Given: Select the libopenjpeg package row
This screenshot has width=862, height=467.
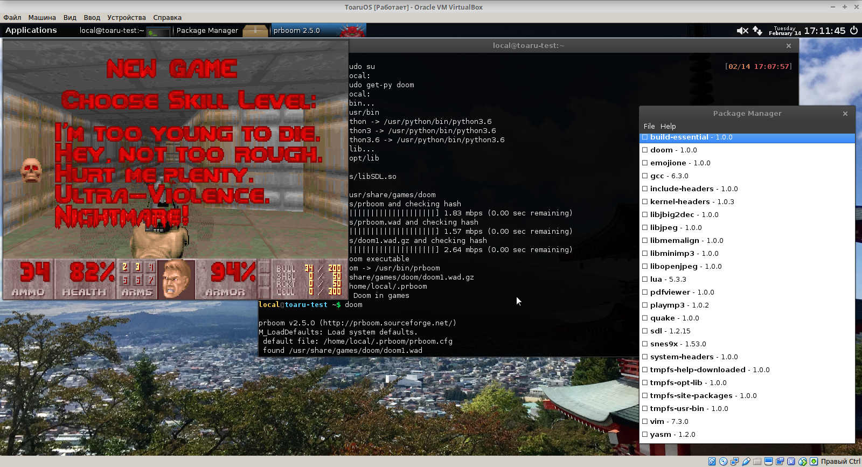Looking at the screenshot, I should point(747,267).
